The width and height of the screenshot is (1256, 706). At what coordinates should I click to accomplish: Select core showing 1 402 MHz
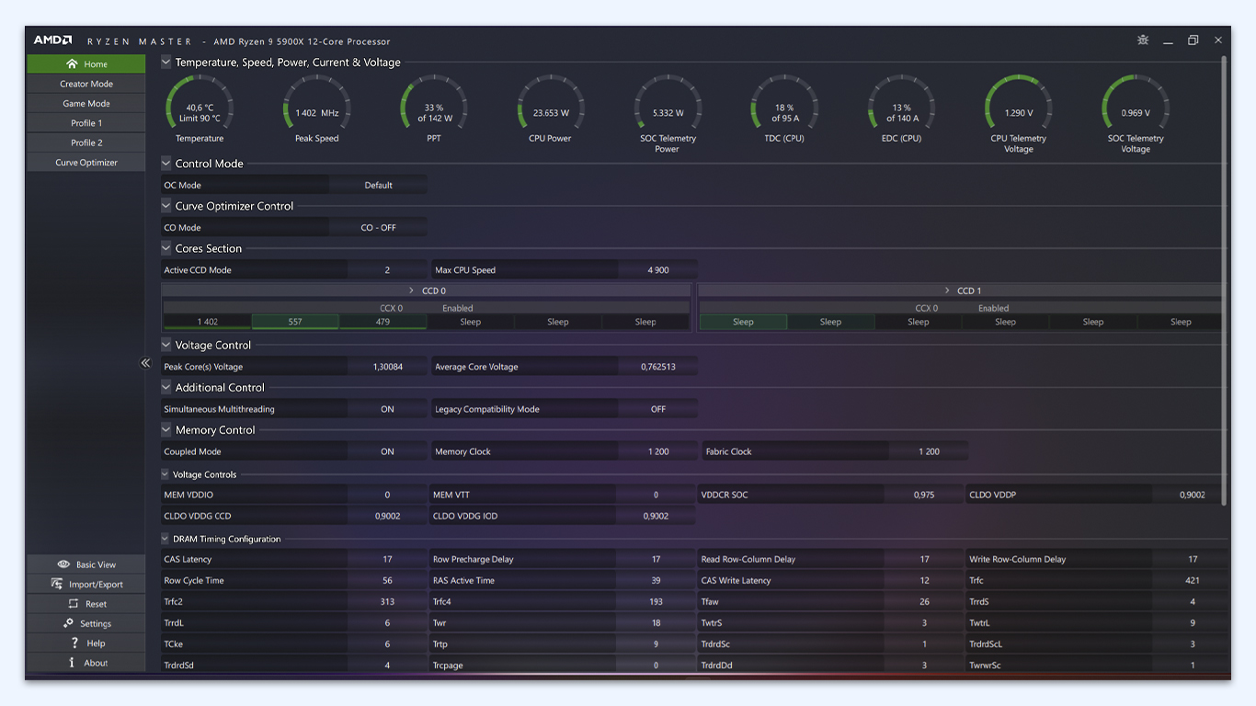tap(207, 322)
